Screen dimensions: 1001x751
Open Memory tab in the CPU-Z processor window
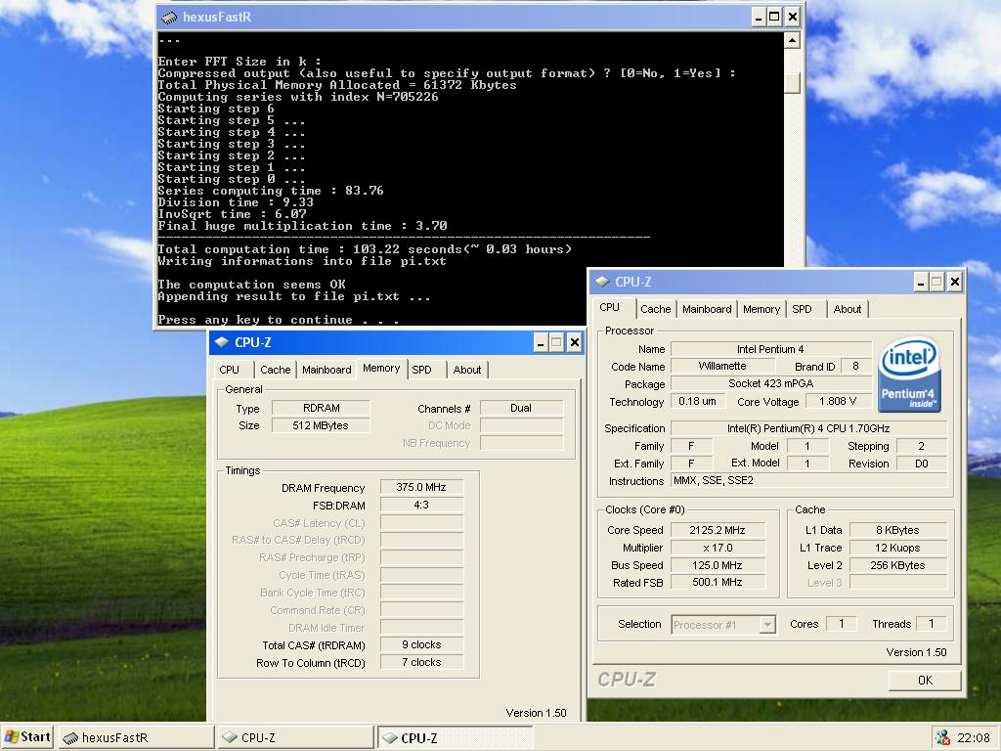pyautogui.click(x=761, y=309)
